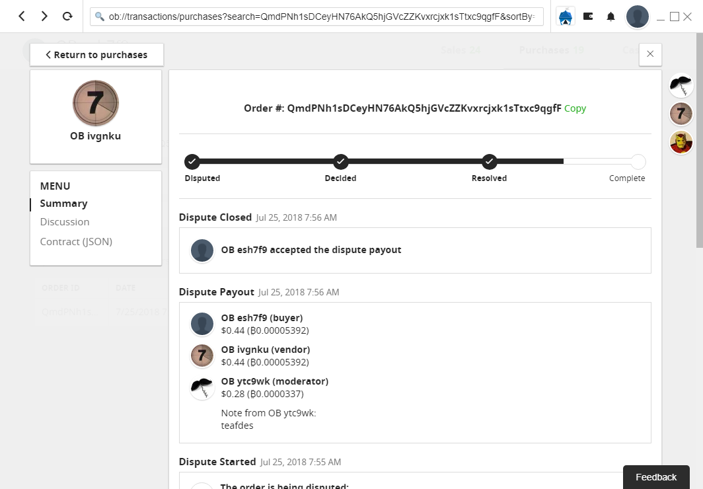This screenshot has width=703, height=489.
Task: Select the Decided checkpoint on the progress bar
Action: pyautogui.click(x=340, y=161)
